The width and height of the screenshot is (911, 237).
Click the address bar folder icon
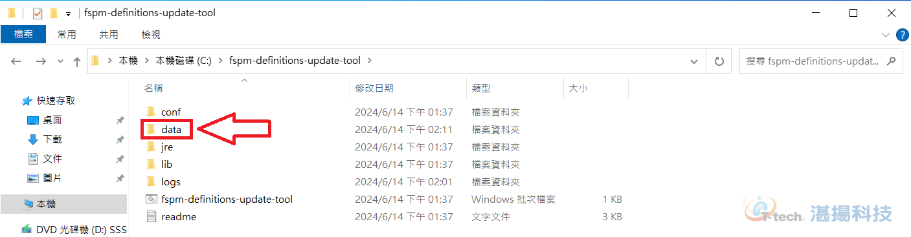(x=96, y=61)
